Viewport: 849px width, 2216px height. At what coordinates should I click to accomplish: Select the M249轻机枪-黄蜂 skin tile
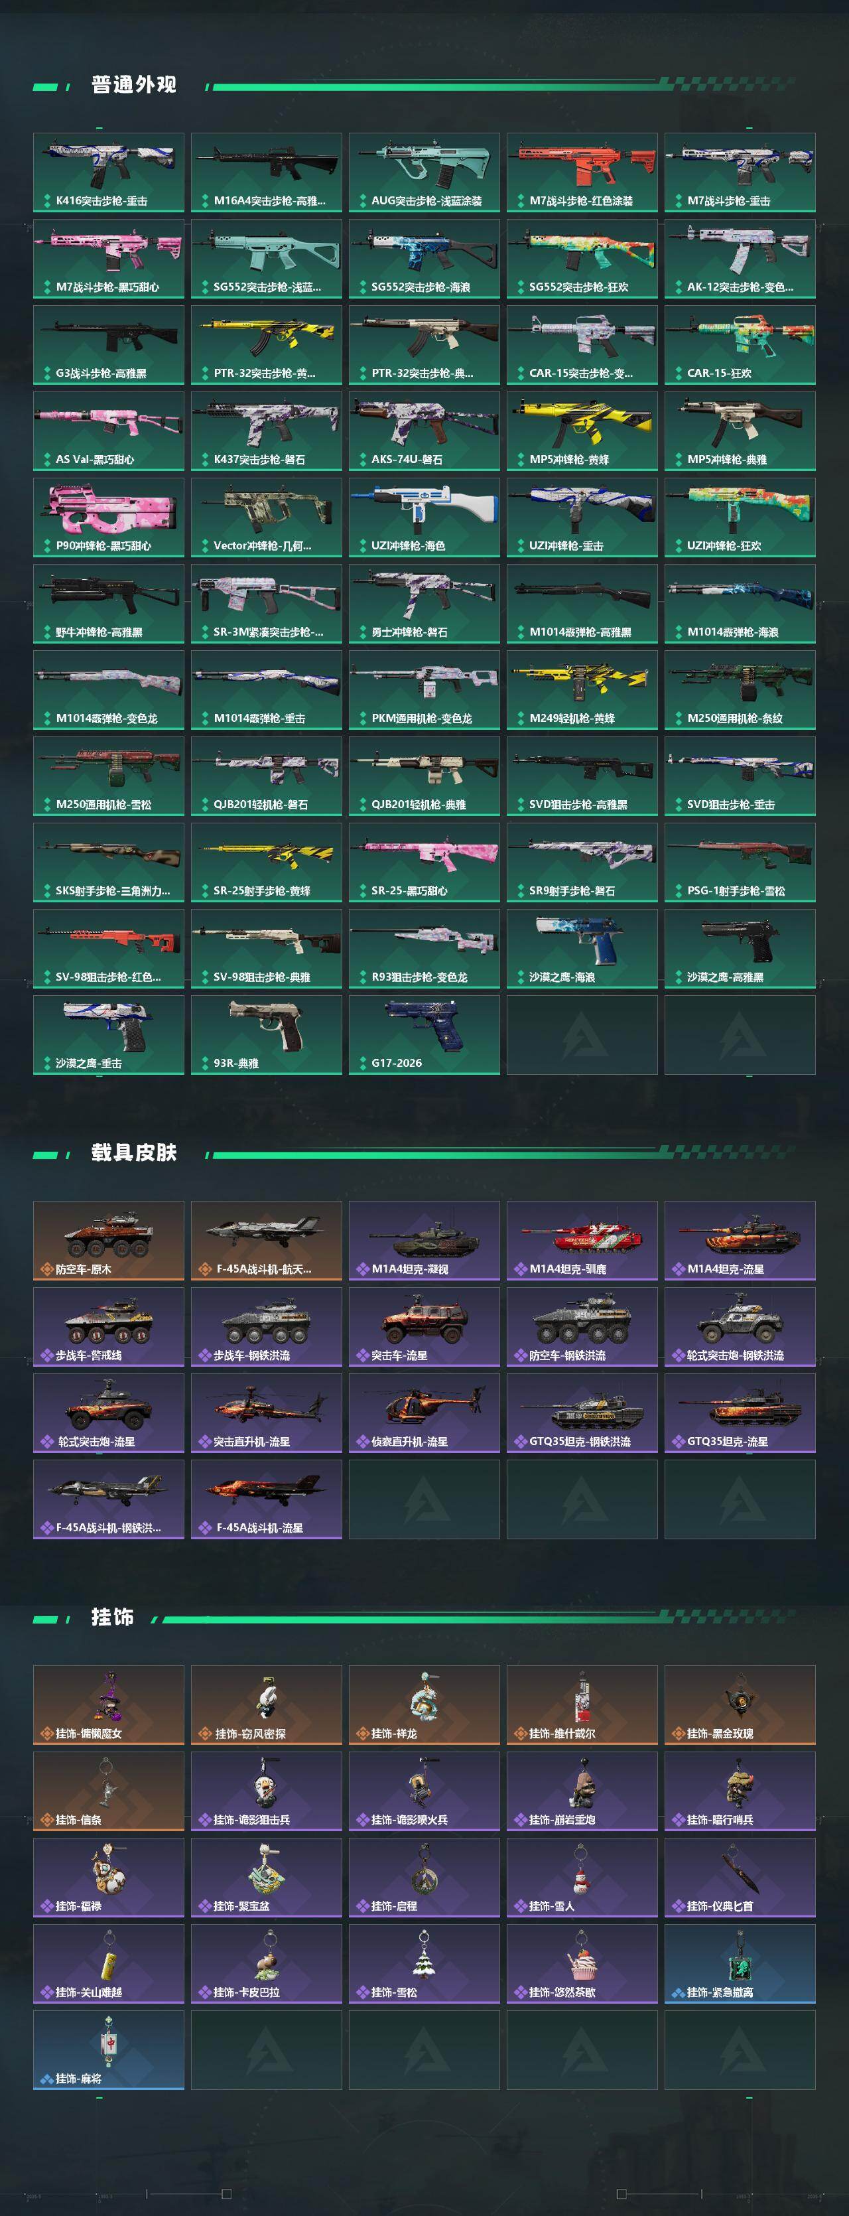pyautogui.click(x=582, y=690)
